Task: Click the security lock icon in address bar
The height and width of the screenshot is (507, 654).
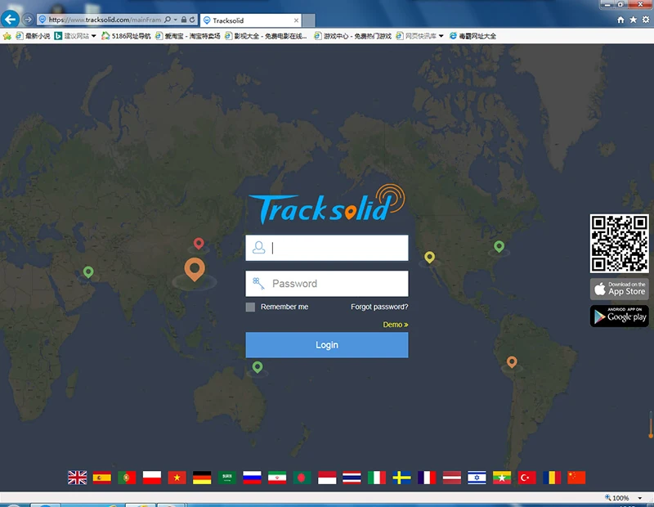Action: (184, 19)
